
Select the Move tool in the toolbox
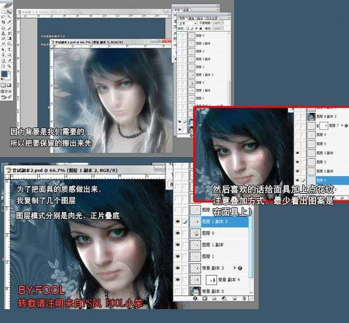[9, 11]
